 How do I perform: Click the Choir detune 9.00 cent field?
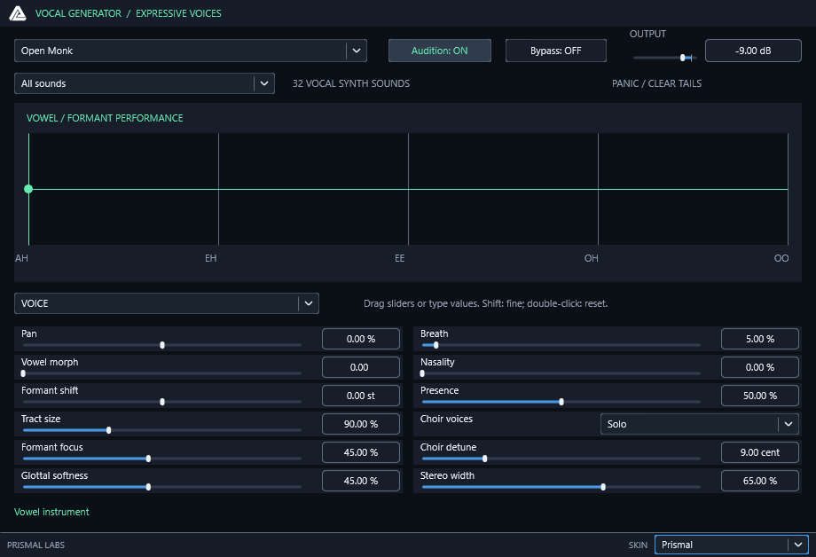click(760, 452)
